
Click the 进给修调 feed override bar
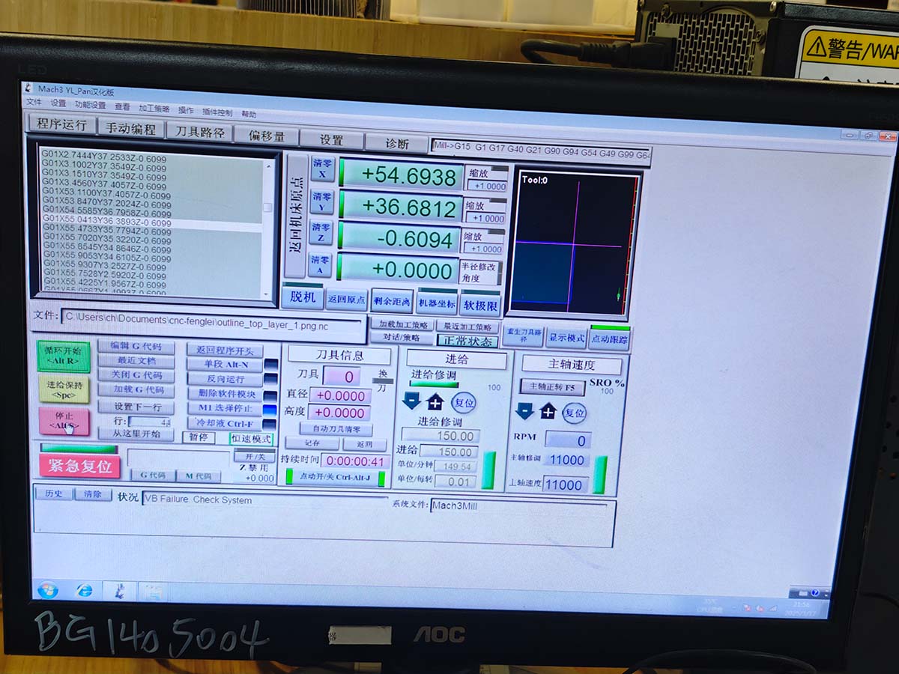point(434,385)
